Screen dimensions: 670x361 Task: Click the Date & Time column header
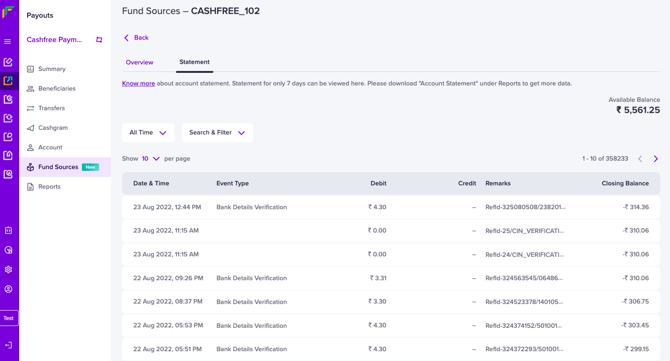(151, 184)
